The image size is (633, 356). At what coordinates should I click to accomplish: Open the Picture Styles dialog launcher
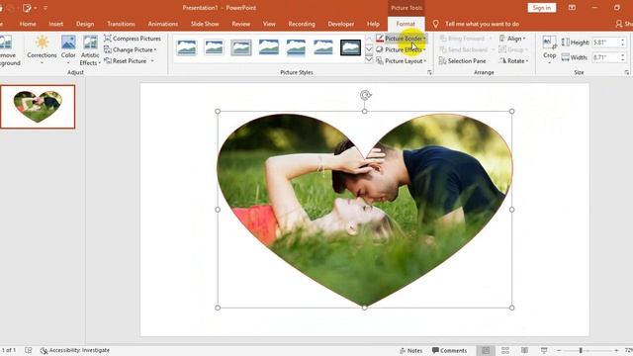click(x=429, y=72)
